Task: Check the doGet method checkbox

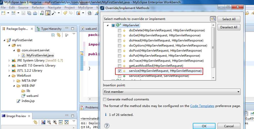Action: click(119, 35)
